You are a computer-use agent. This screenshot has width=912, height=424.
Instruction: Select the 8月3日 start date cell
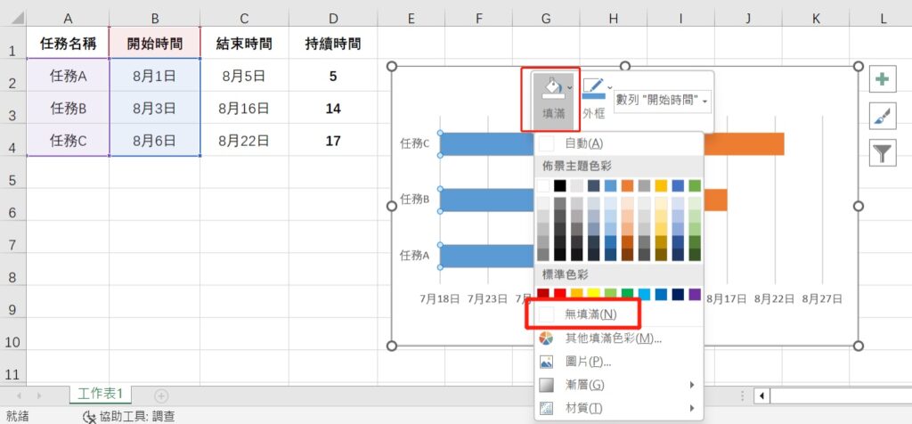(155, 108)
